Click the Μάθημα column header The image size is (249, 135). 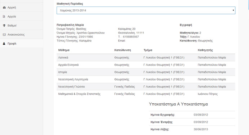[x=64, y=50]
